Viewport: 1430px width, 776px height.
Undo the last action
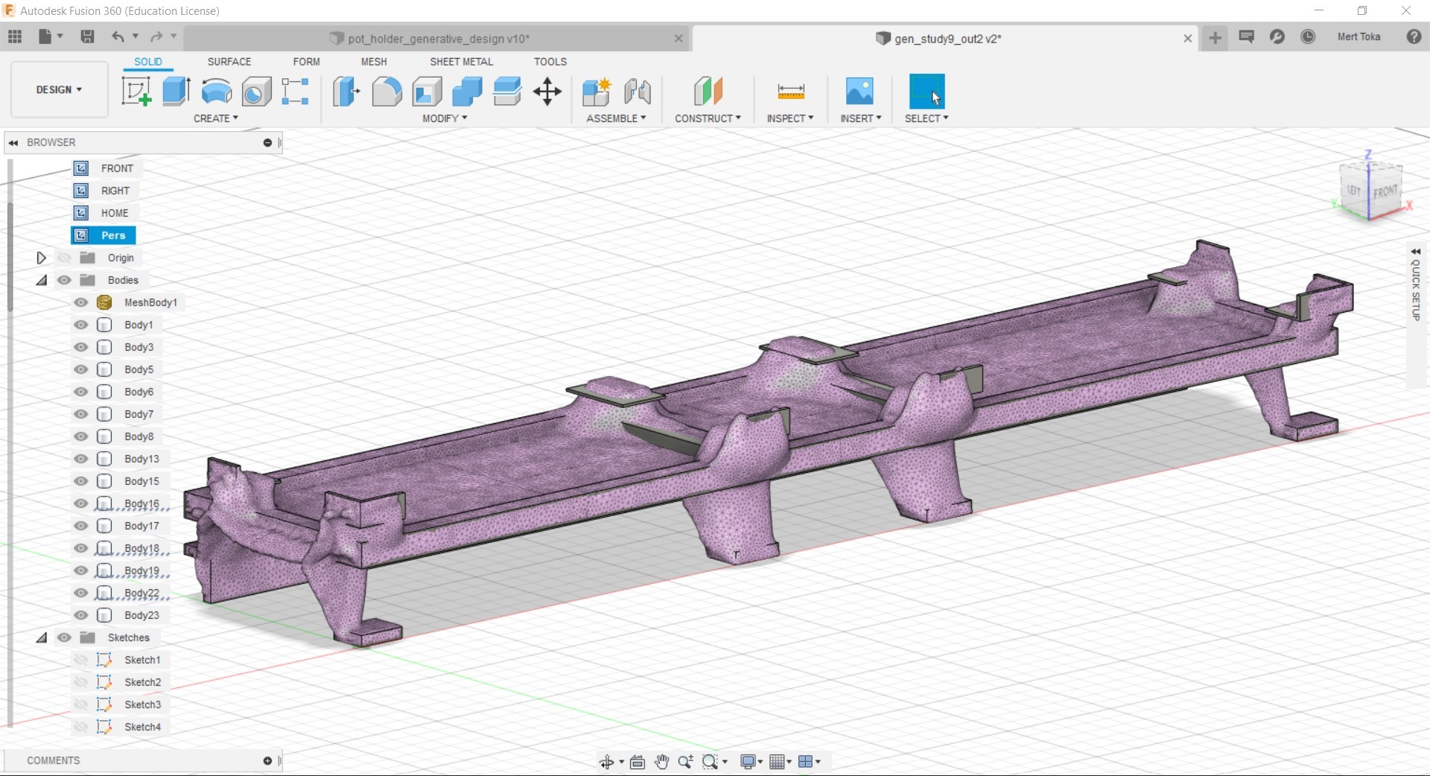(x=118, y=36)
